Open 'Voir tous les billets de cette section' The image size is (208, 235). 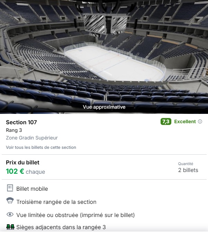tap(41, 147)
